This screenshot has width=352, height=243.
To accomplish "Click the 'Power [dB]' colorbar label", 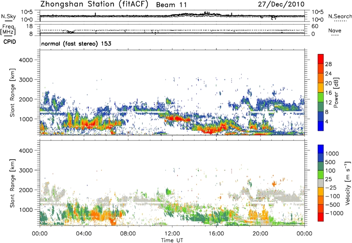I will click(336, 93).
